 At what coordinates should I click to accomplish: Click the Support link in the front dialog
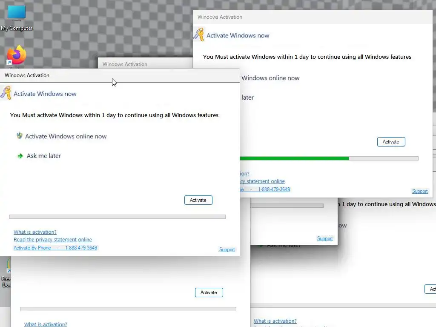[227, 250]
